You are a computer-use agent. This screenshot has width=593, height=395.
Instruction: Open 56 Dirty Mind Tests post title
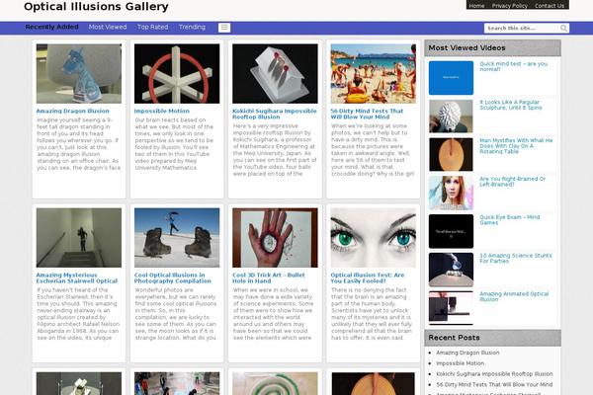tap(367, 114)
